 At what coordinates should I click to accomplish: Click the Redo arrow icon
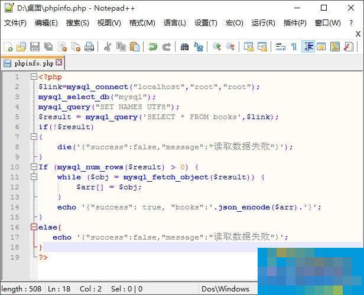click(x=167, y=47)
